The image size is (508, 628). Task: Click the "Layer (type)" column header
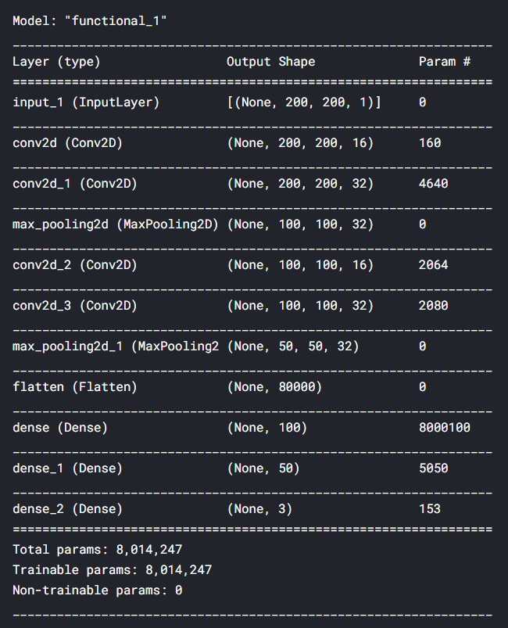[x=56, y=61]
